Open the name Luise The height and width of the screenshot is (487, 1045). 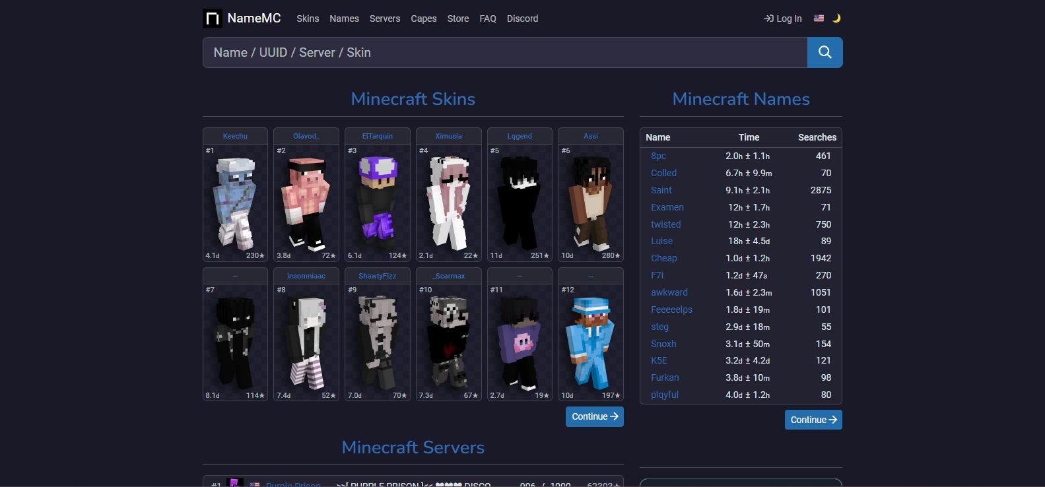tap(662, 241)
